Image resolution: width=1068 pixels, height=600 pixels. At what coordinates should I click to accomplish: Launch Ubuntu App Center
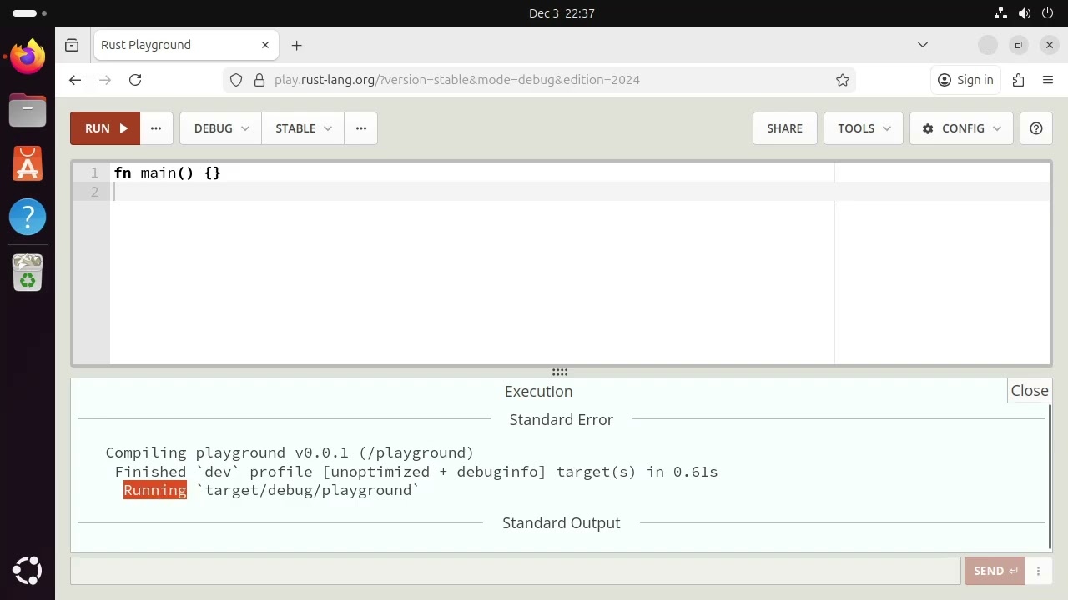click(28, 163)
